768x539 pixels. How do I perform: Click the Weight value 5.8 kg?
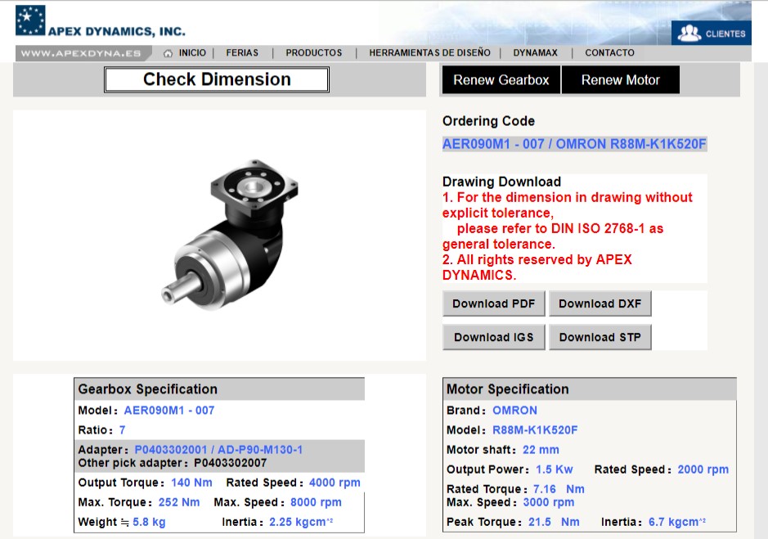pos(149,522)
